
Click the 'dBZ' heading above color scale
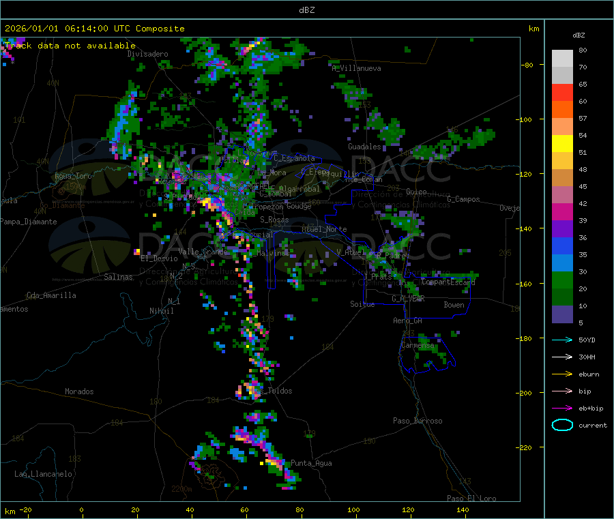click(579, 35)
